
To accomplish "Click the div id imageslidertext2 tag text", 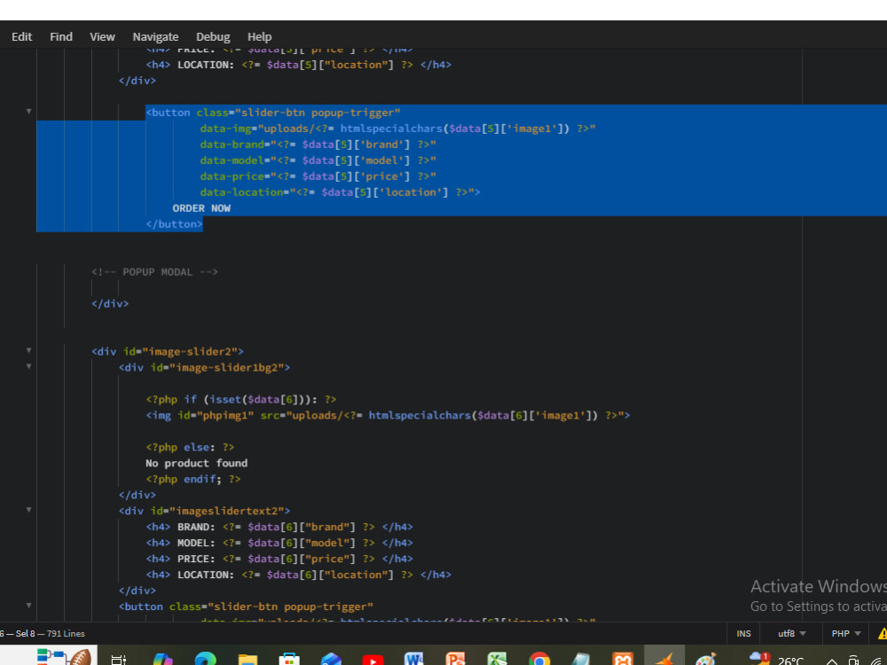I will coord(204,511).
